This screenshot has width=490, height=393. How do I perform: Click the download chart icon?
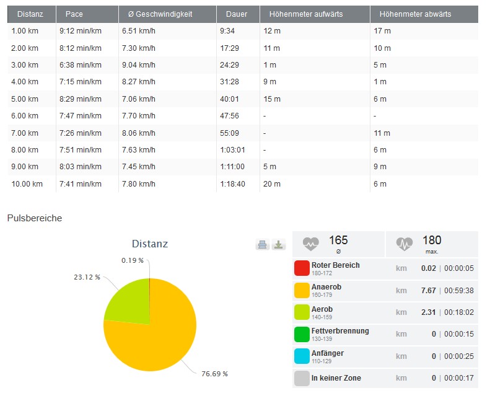(279, 245)
